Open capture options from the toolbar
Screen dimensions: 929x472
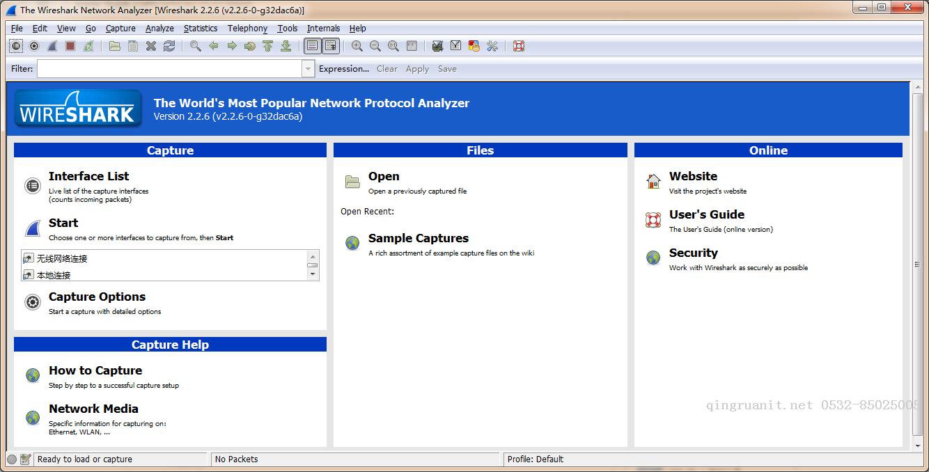tap(34, 46)
